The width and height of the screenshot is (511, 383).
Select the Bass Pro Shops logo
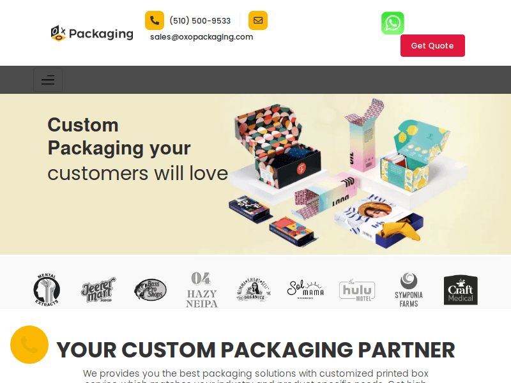coord(150,290)
